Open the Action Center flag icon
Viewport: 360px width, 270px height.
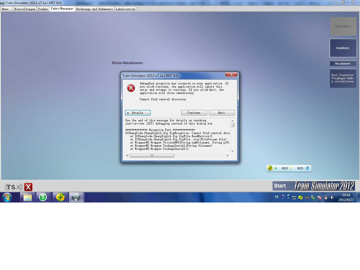[319, 197]
